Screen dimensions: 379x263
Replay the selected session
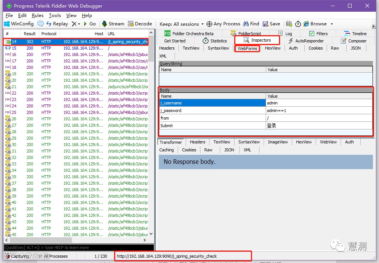click(57, 23)
